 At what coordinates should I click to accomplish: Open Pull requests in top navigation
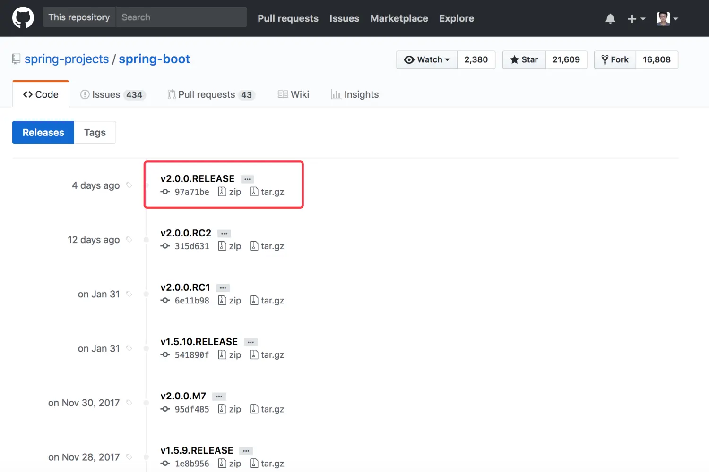coord(288,18)
